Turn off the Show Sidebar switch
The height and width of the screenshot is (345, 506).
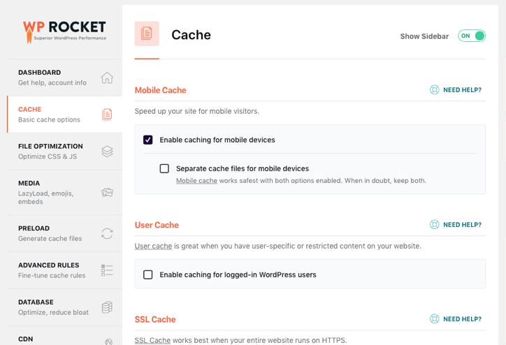tap(472, 36)
